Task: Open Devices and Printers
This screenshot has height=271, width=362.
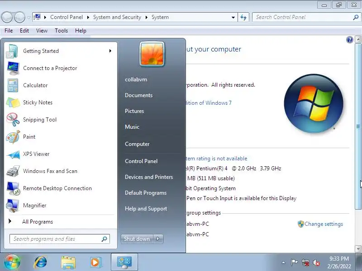Action: pos(149,177)
